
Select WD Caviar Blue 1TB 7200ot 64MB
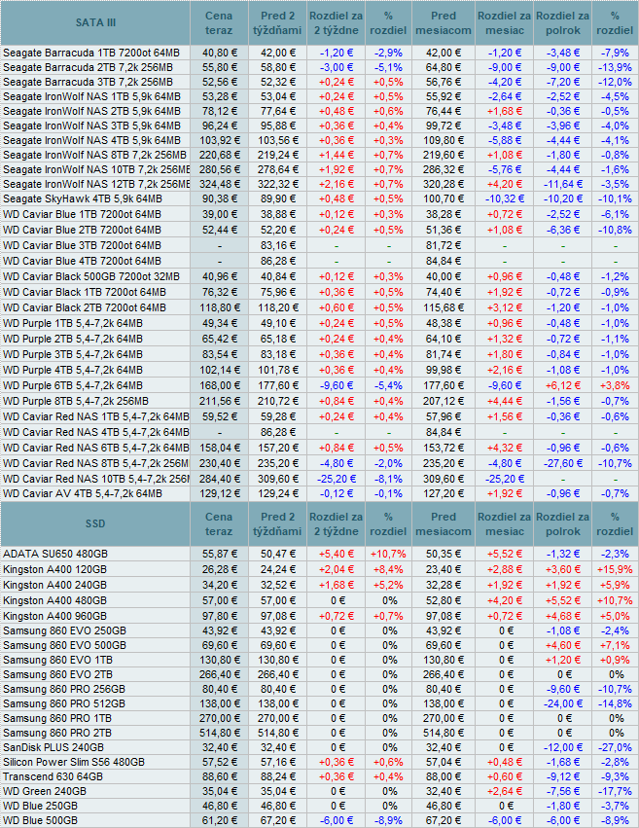pos(82,214)
